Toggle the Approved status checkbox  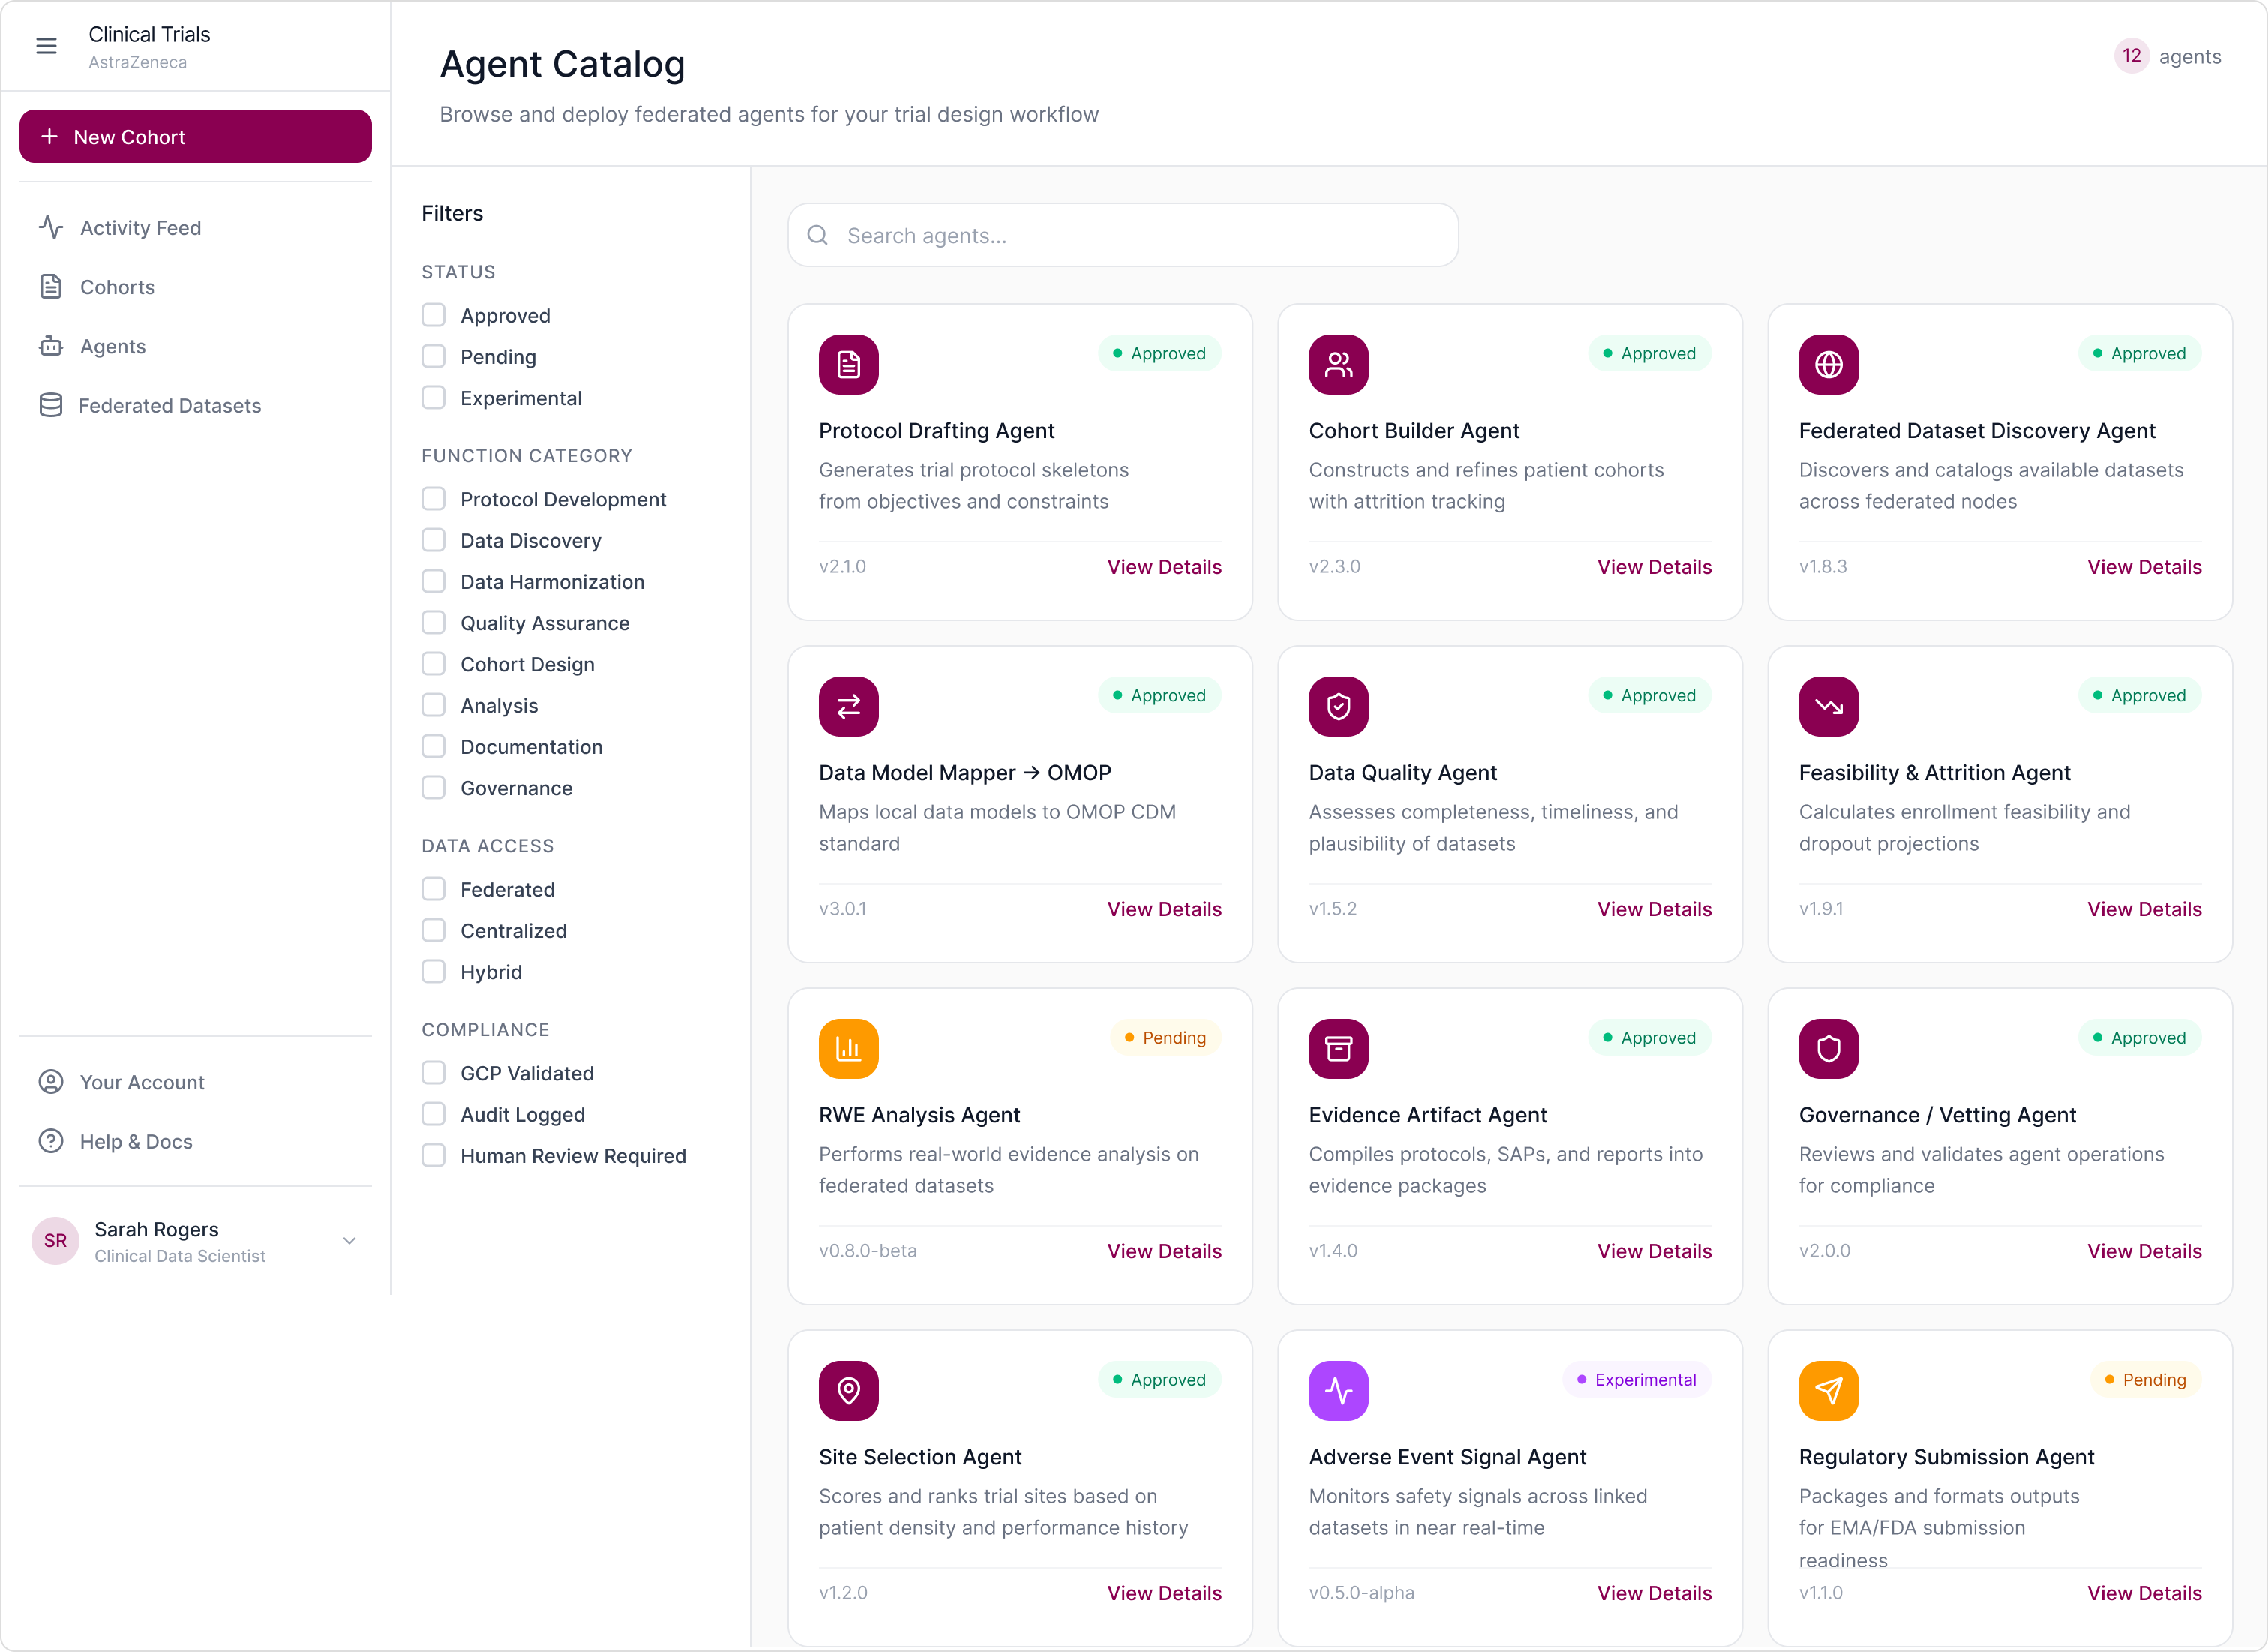click(433, 315)
